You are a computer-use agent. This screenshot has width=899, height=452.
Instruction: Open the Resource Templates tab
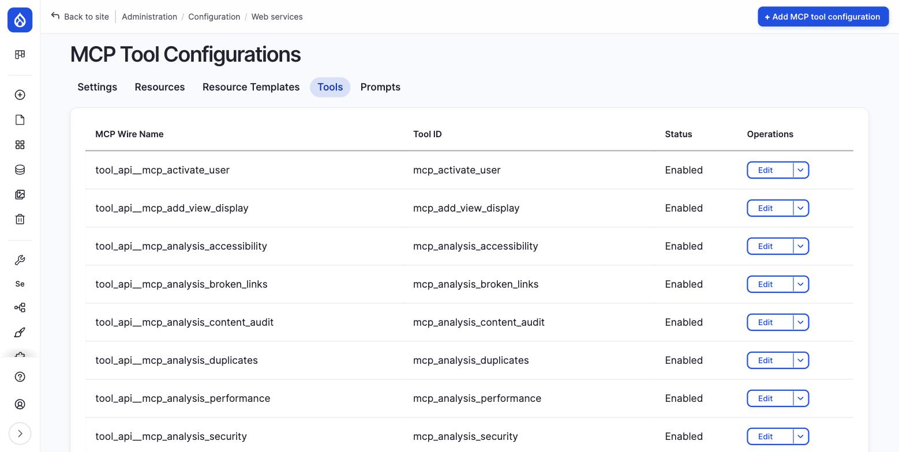[x=251, y=87]
